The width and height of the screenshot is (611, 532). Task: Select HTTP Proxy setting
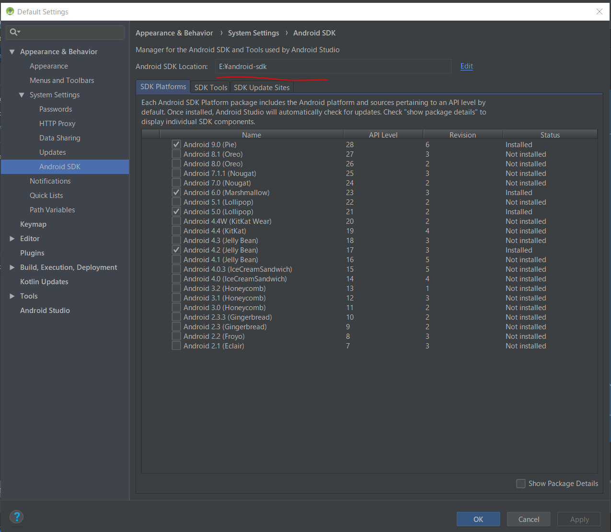pos(58,124)
